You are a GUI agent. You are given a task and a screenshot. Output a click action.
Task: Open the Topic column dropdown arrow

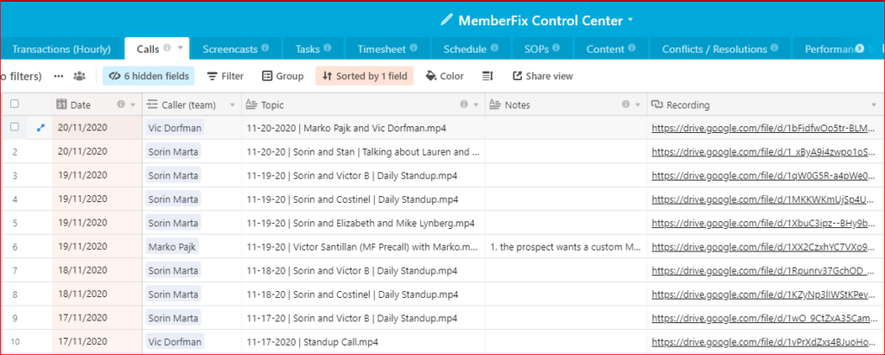[475, 105]
